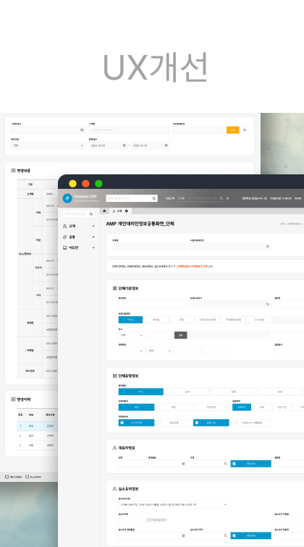
Task: Click the search icon in 단체기본정보 middle field
Action: 268,304
